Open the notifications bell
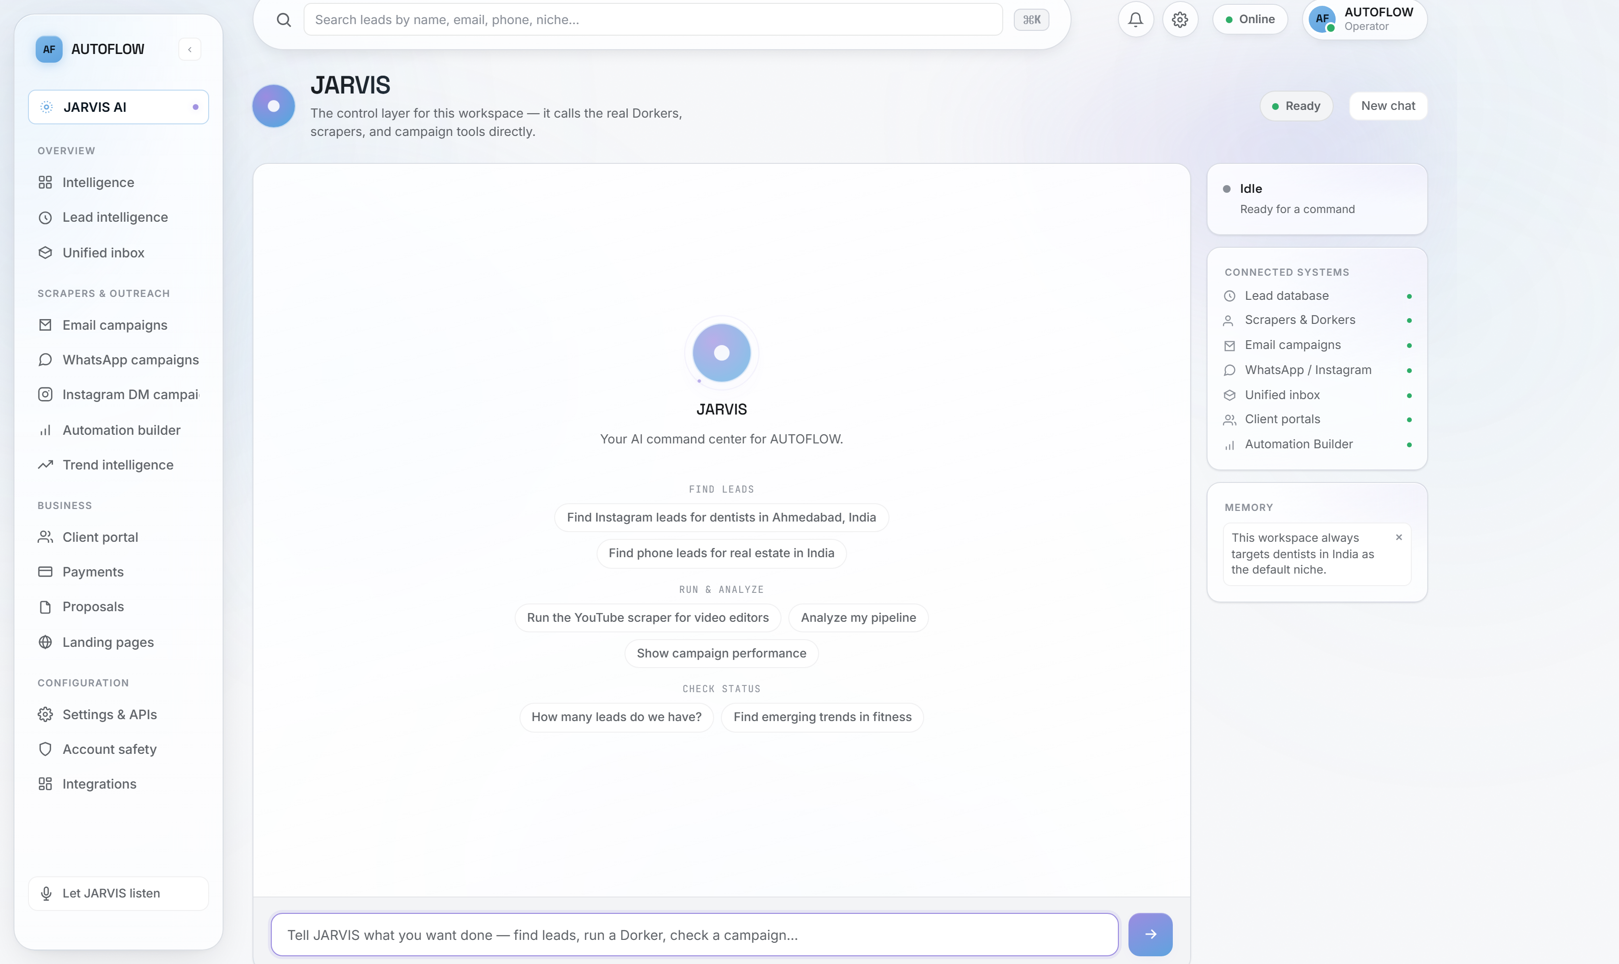1619x964 pixels. coord(1135,19)
